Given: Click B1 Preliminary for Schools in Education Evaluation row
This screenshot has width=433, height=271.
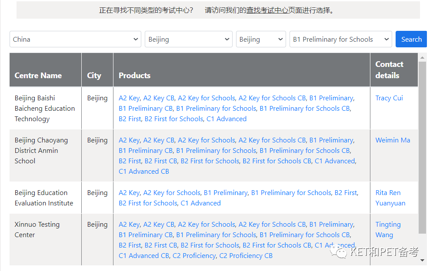Looking at the screenshot, I should coord(291,193).
